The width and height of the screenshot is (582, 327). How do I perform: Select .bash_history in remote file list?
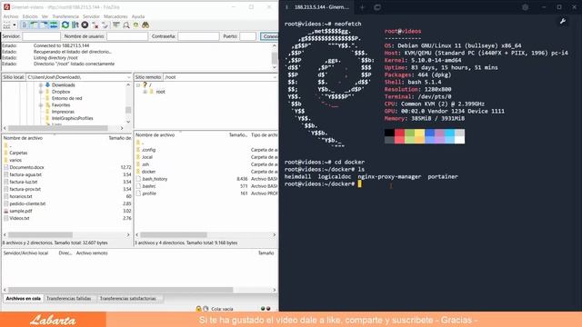coord(155,179)
